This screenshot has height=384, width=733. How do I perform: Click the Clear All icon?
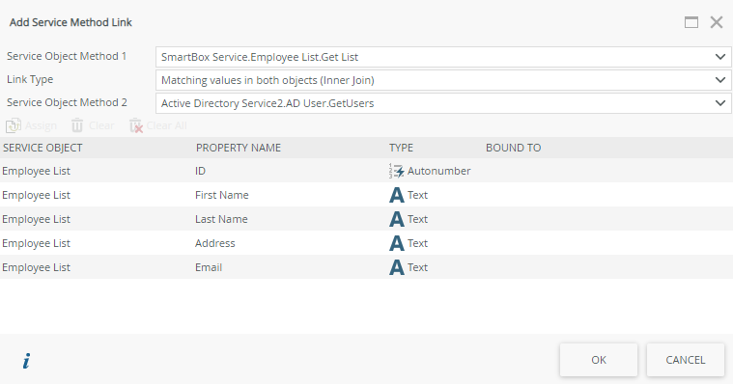136,125
